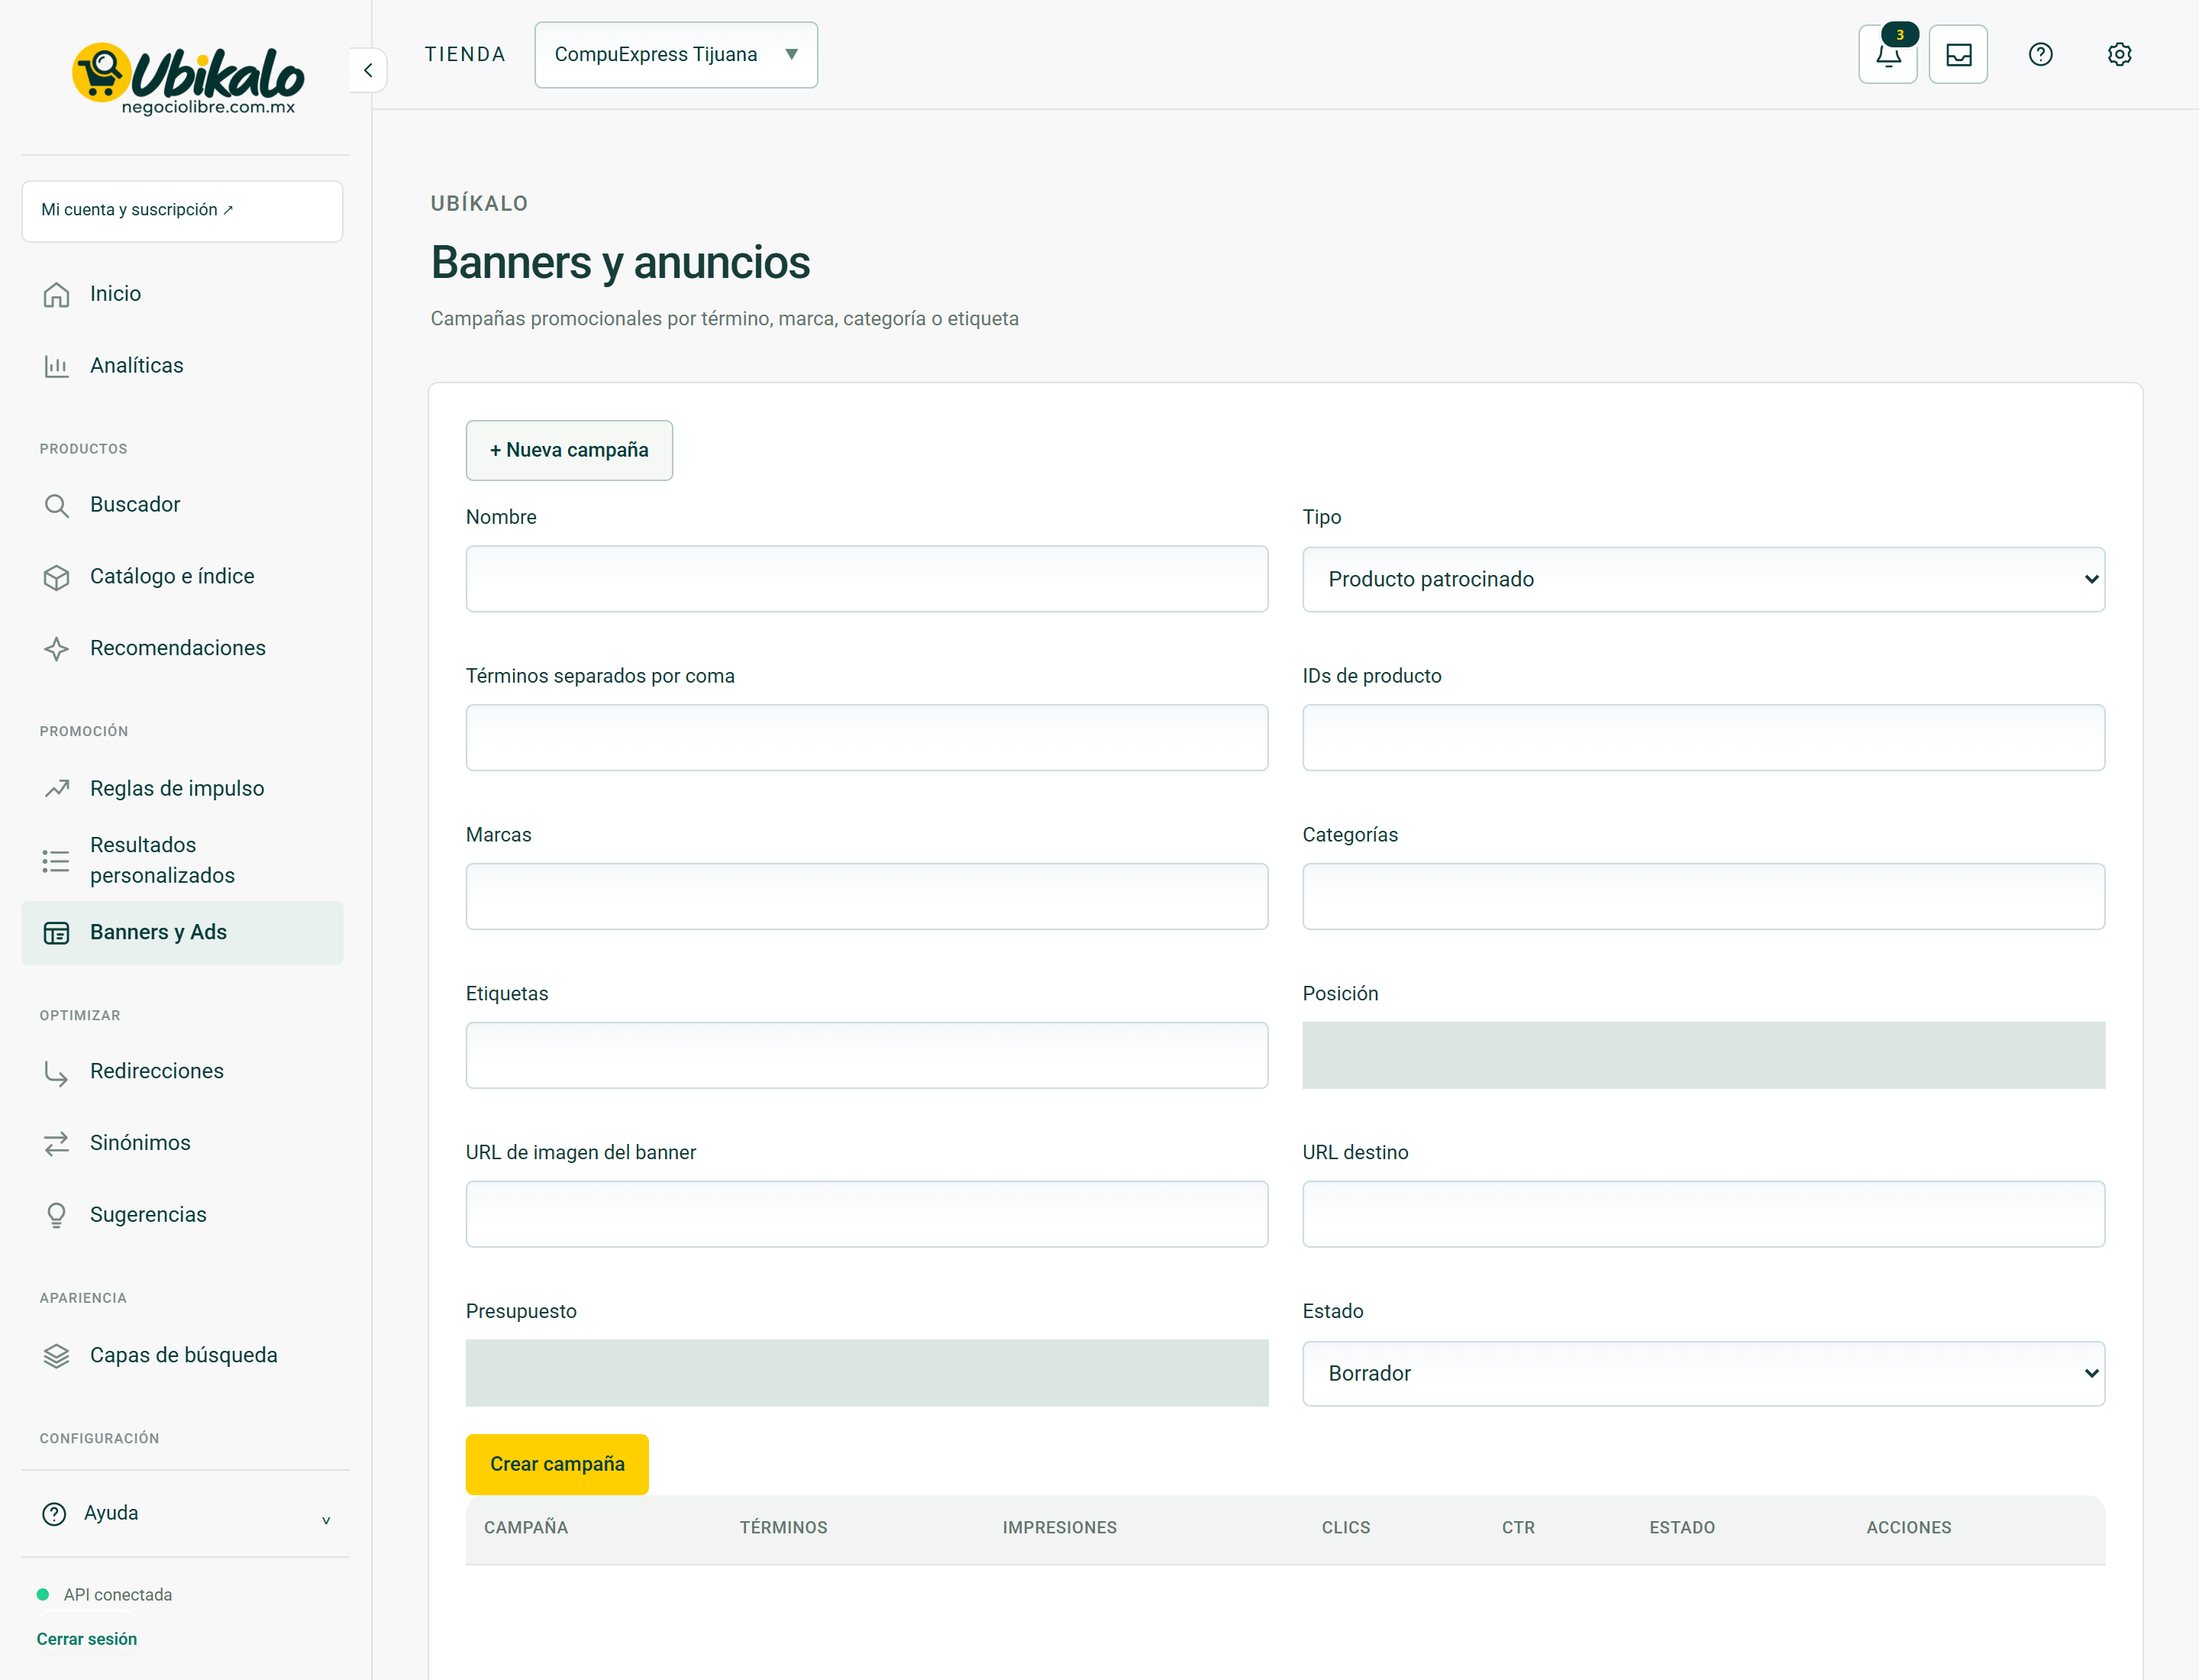Click the Etiquetas input field

[x=866, y=1055]
